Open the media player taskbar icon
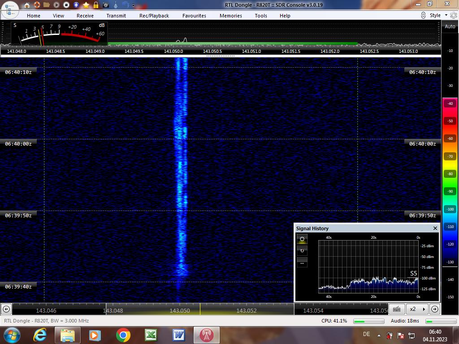Viewport: 459px width, 344px height. [95, 335]
